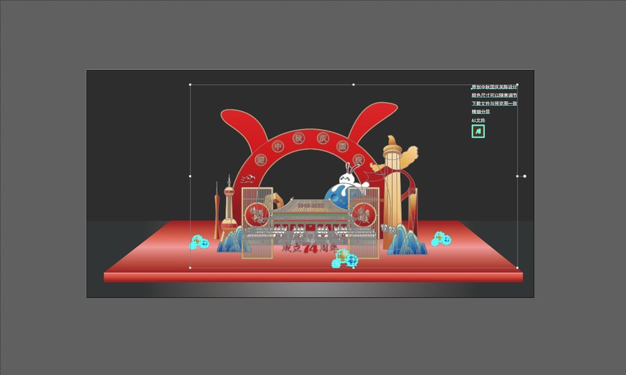This screenshot has height=375, width=626.
Task: Click the middle-left selection bounding box handle
Action: (x=190, y=176)
